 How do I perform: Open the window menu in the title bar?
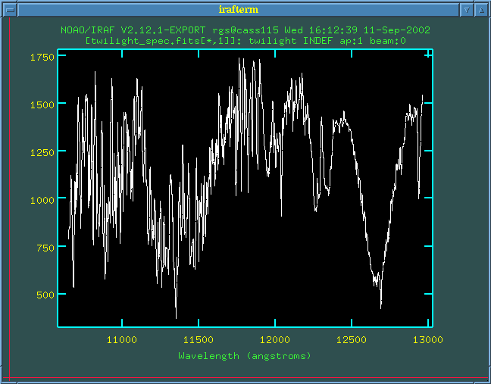[x=10, y=10]
